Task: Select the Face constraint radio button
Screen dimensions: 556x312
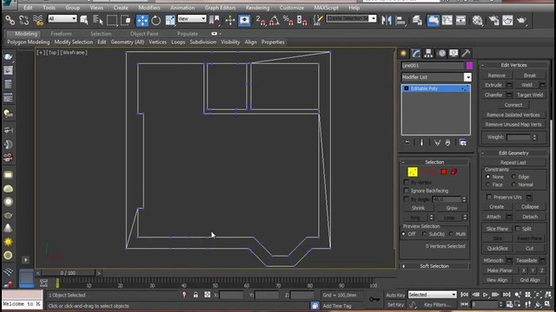Action: (488, 185)
